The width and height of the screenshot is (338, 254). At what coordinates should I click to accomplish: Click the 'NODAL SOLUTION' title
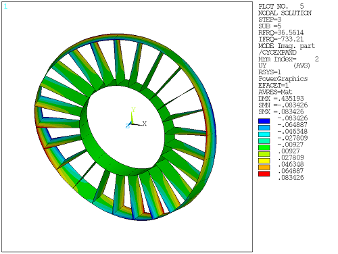285,13
